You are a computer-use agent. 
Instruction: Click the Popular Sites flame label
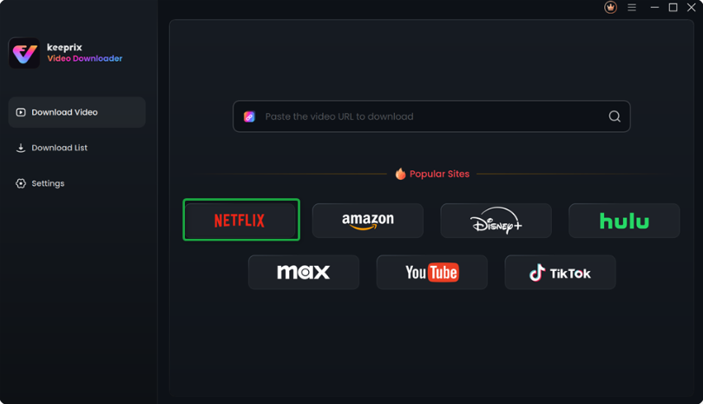(432, 174)
